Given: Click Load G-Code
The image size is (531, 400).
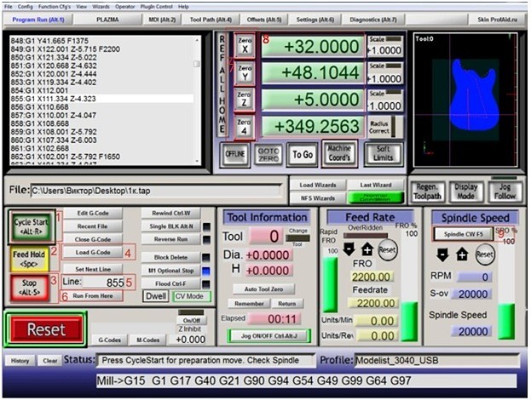Looking at the screenshot, I should point(92,252).
